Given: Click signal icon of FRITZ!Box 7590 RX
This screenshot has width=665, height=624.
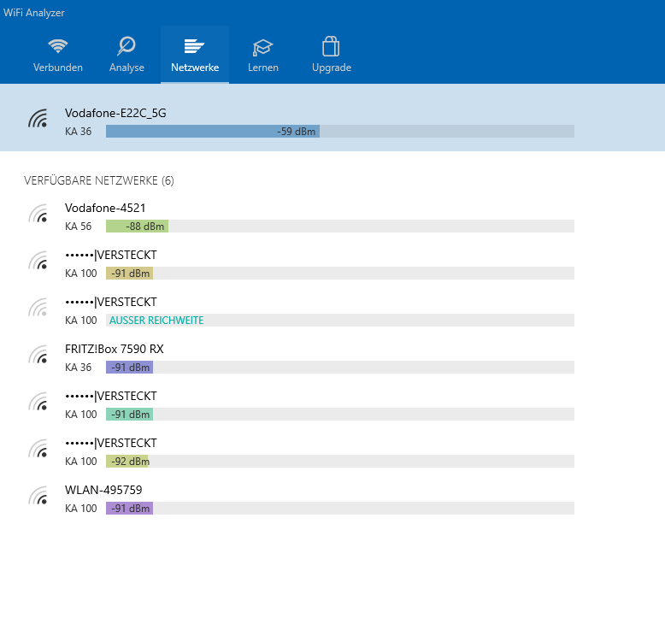Looking at the screenshot, I should tap(38, 354).
